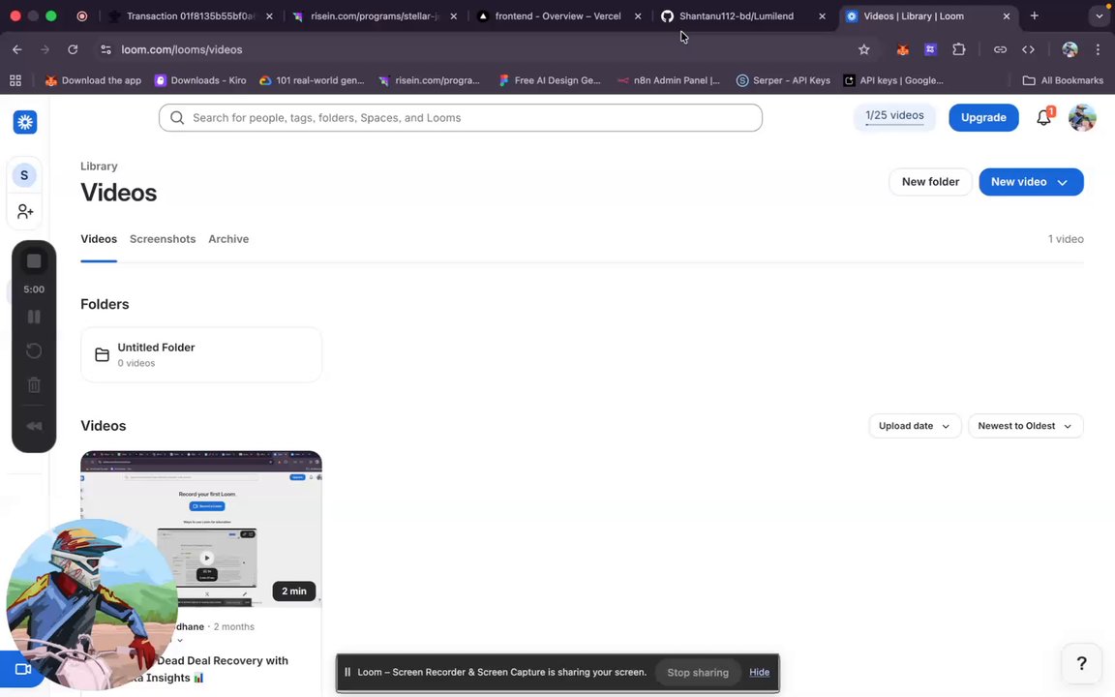Click the help question mark button
Image resolution: width=1115 pixels, height=697 pixels.
[x=1081, y=663]
